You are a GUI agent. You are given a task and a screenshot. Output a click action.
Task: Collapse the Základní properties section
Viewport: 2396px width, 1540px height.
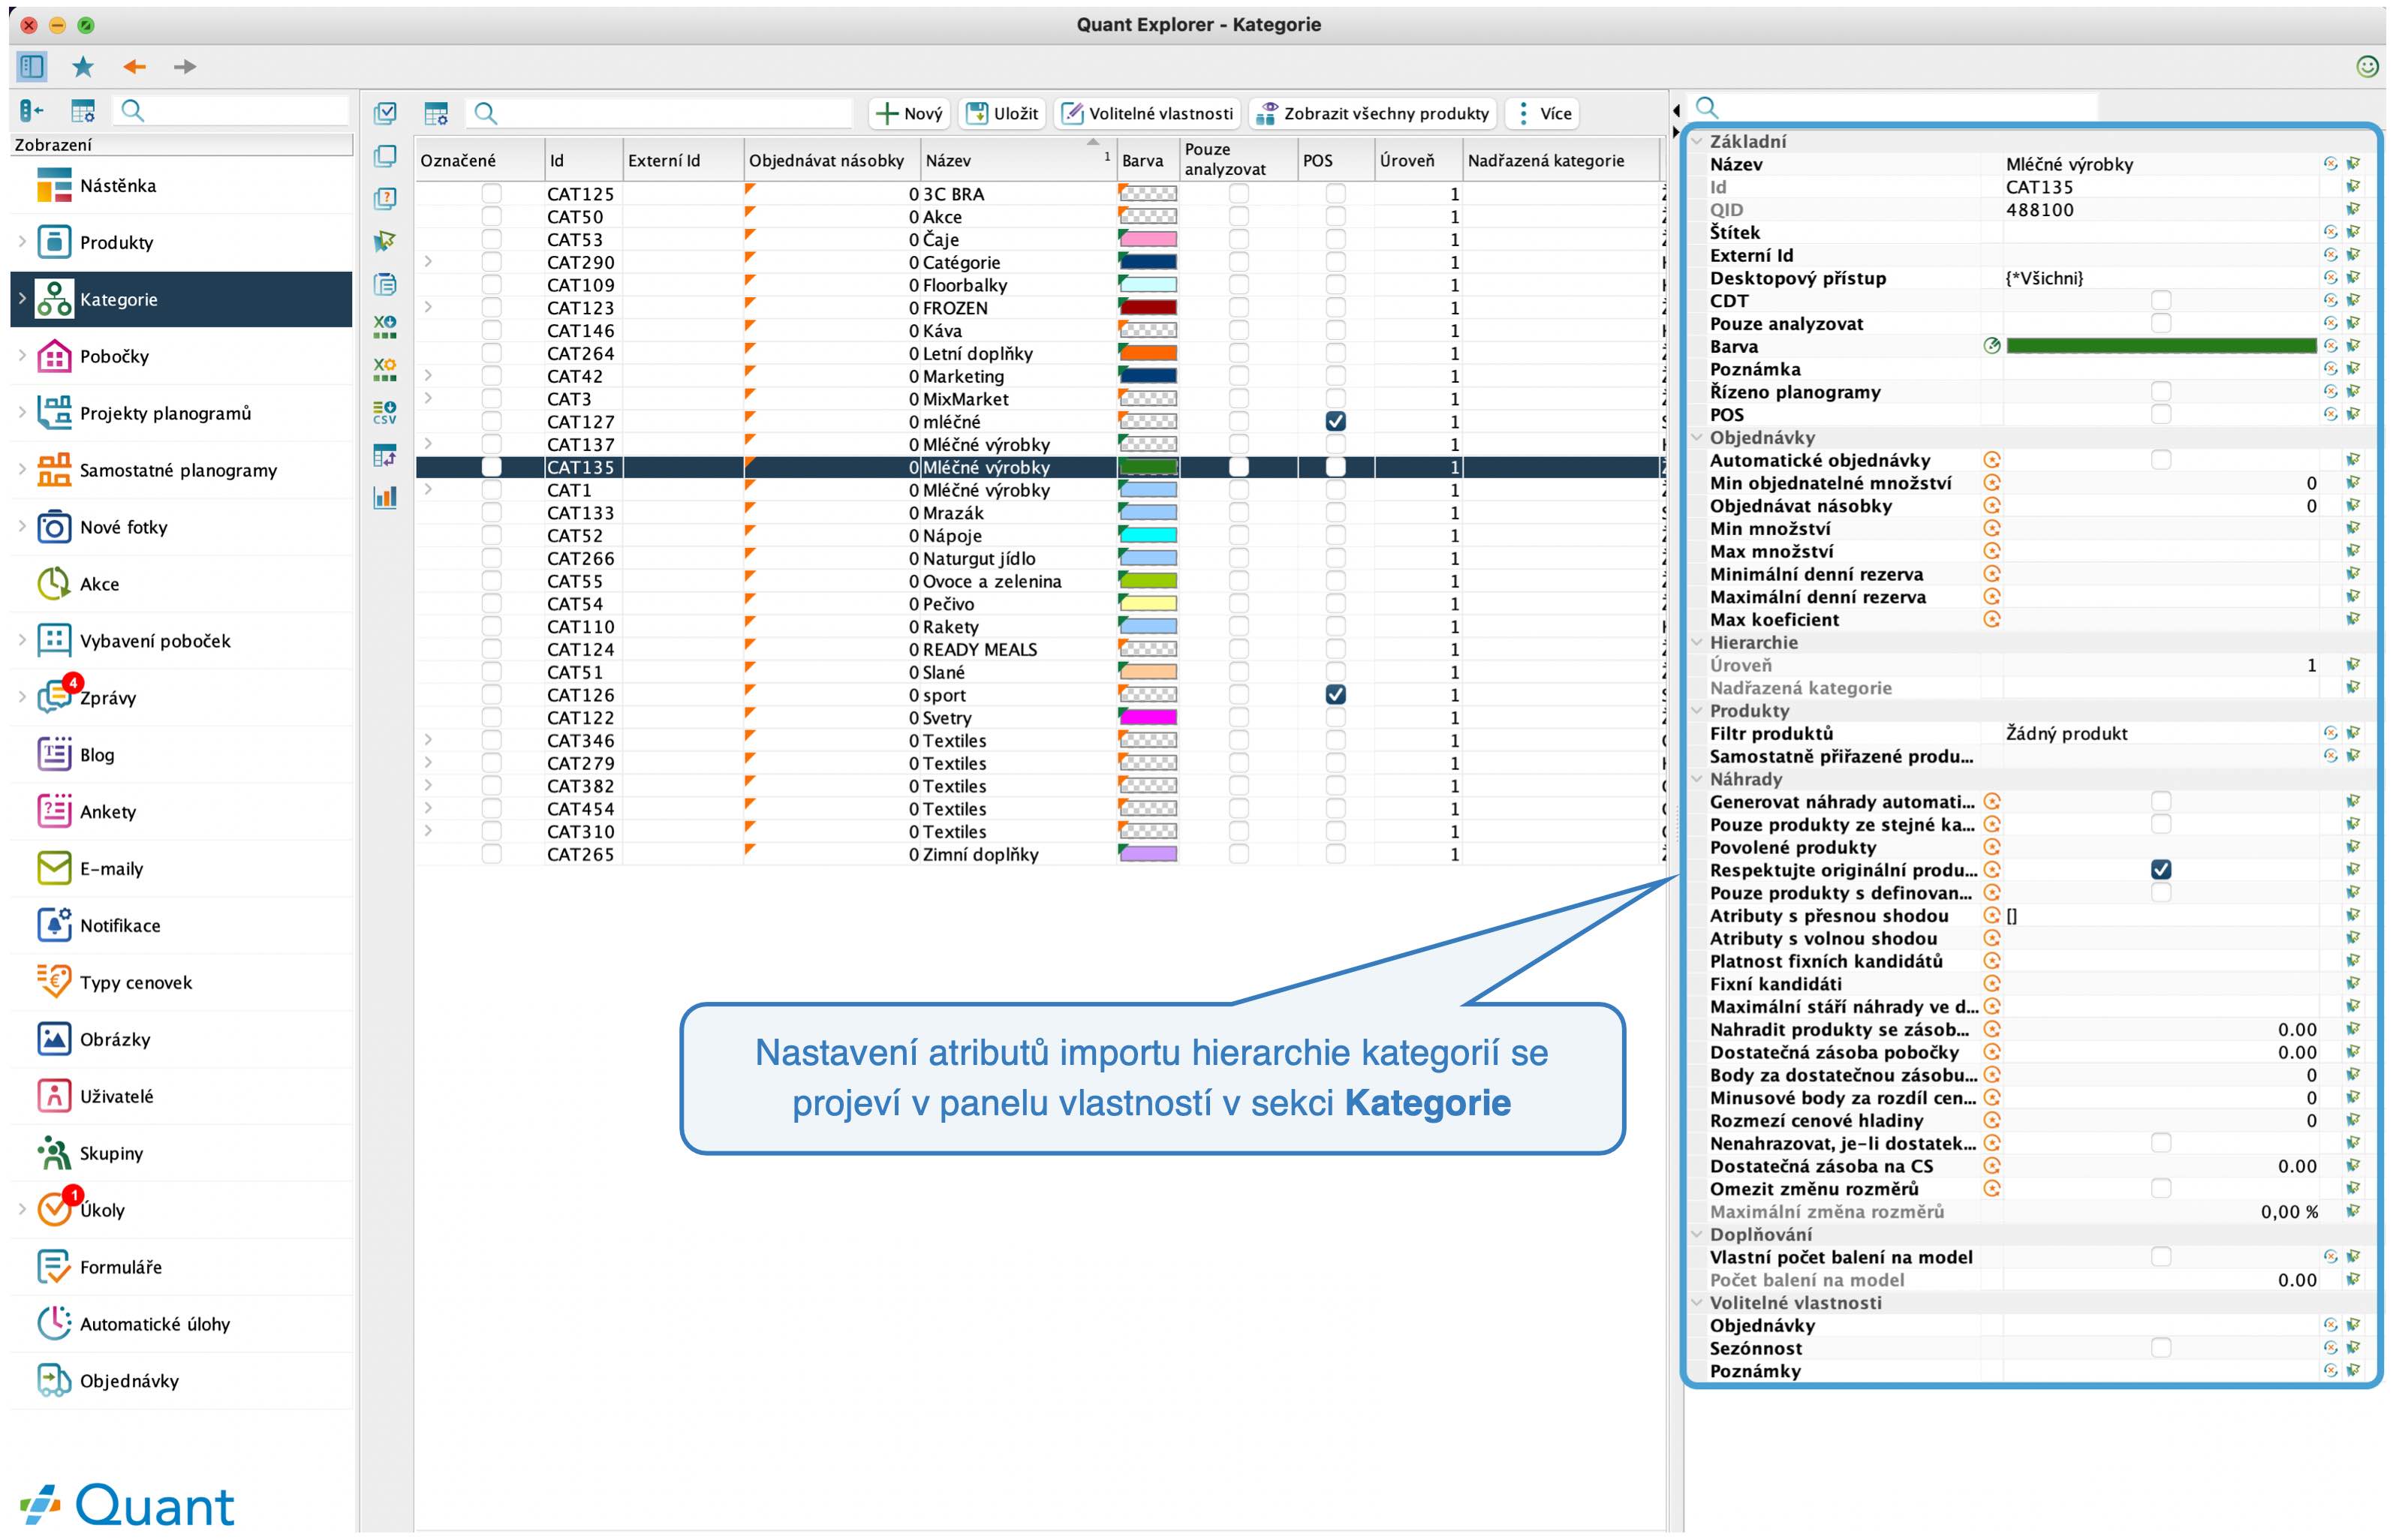(1696, 142)
